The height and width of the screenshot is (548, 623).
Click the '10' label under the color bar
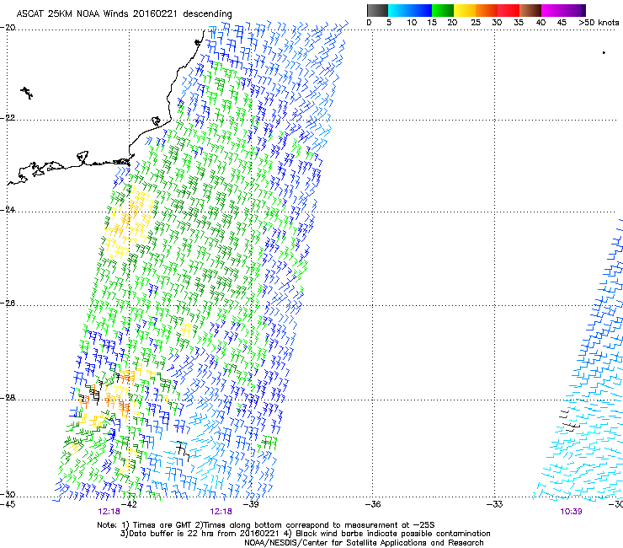click(x=412, y=23)
